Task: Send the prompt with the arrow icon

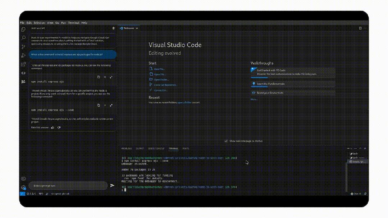Action: click(x=112, y=185)
